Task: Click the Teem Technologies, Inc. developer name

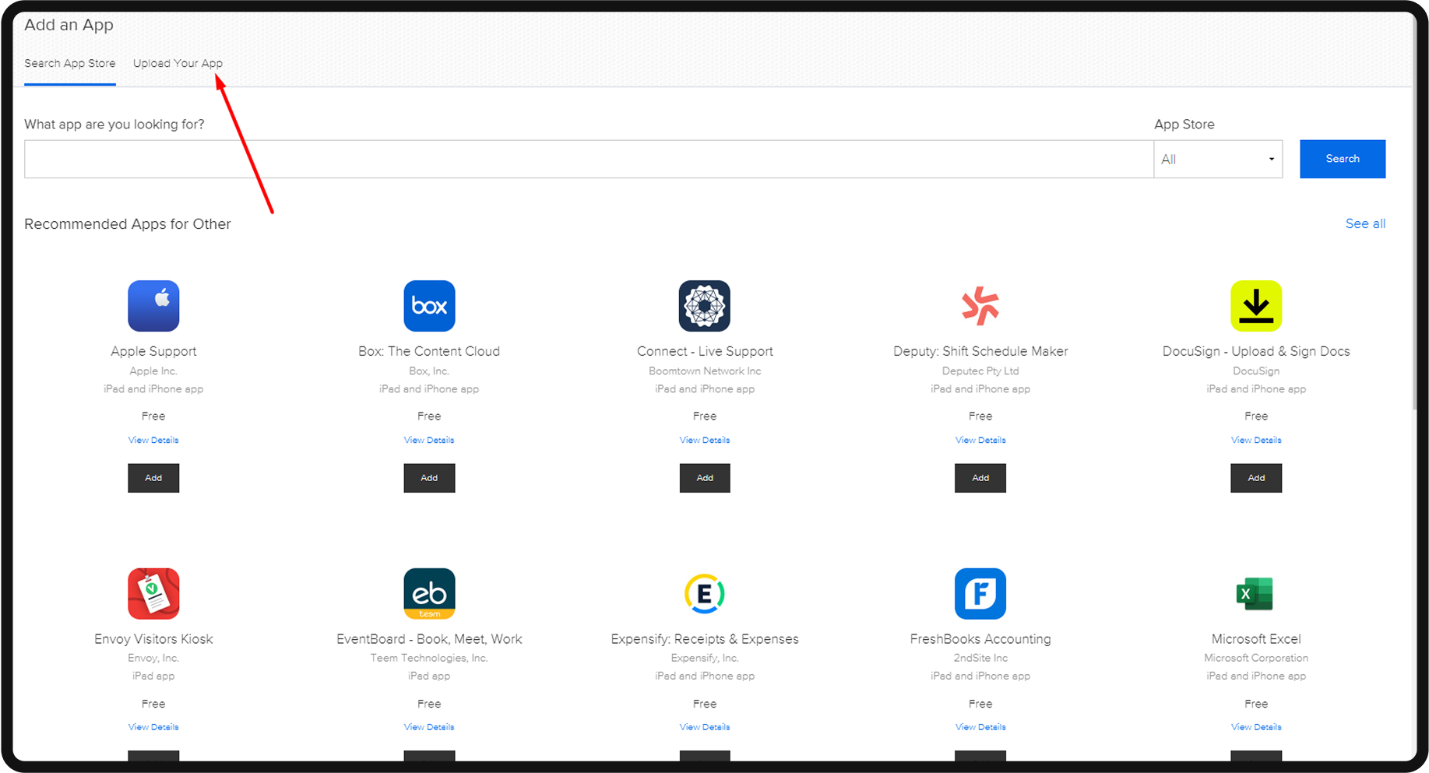Action: (429, 659)
